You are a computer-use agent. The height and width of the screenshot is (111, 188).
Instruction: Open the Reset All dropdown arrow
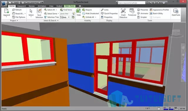point(25,14)
